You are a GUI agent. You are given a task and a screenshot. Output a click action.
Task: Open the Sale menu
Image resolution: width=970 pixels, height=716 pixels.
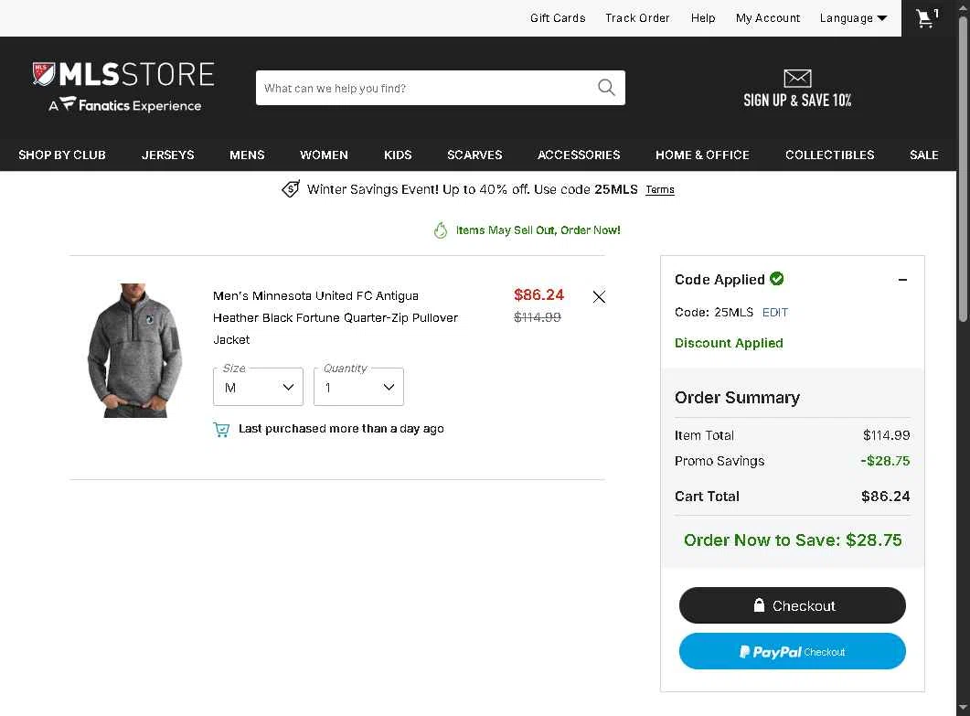(923, 155)
